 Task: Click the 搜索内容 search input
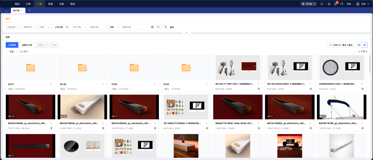click(x=136, y=27)
